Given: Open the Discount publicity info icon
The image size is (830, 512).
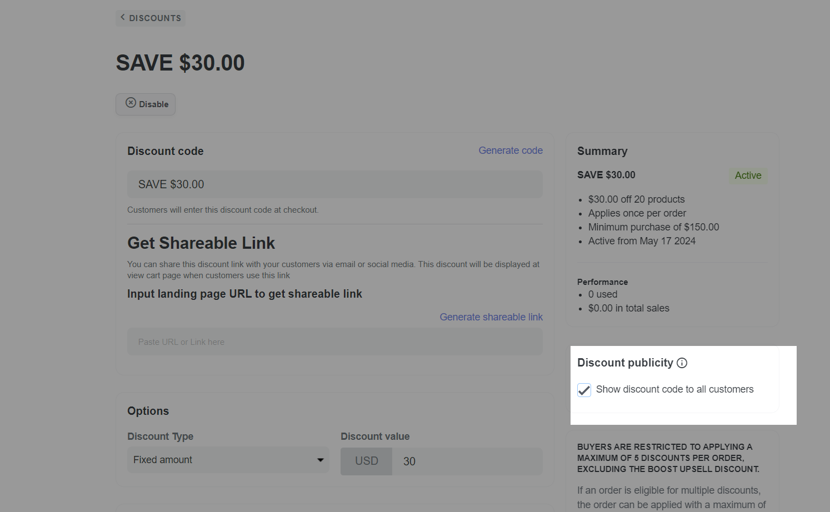Looking at the screenshot, I should (682, 363).
